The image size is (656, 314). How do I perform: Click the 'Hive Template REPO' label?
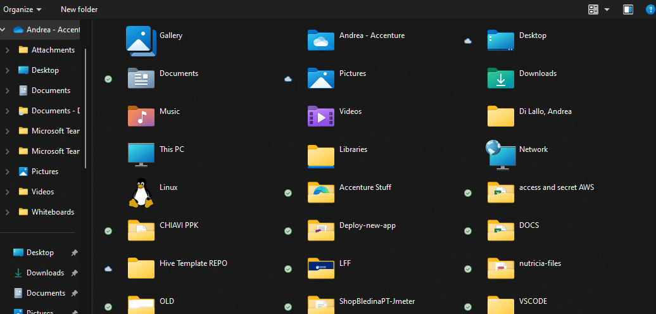point(193,263)
